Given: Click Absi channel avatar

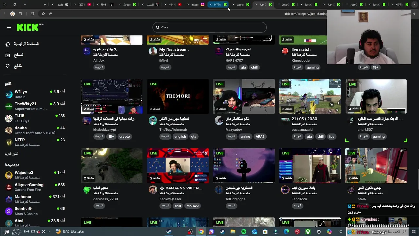Looking at the screenshot, I should (x=9, y=223).
